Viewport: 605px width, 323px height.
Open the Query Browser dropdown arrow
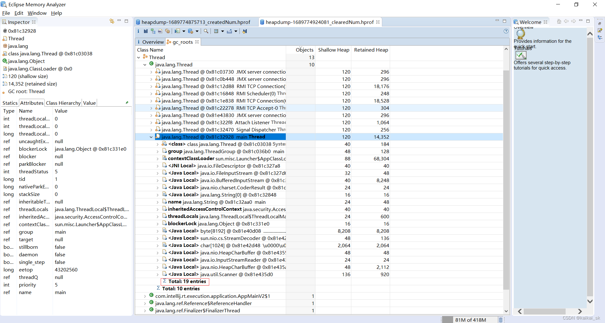pos(197,31)
